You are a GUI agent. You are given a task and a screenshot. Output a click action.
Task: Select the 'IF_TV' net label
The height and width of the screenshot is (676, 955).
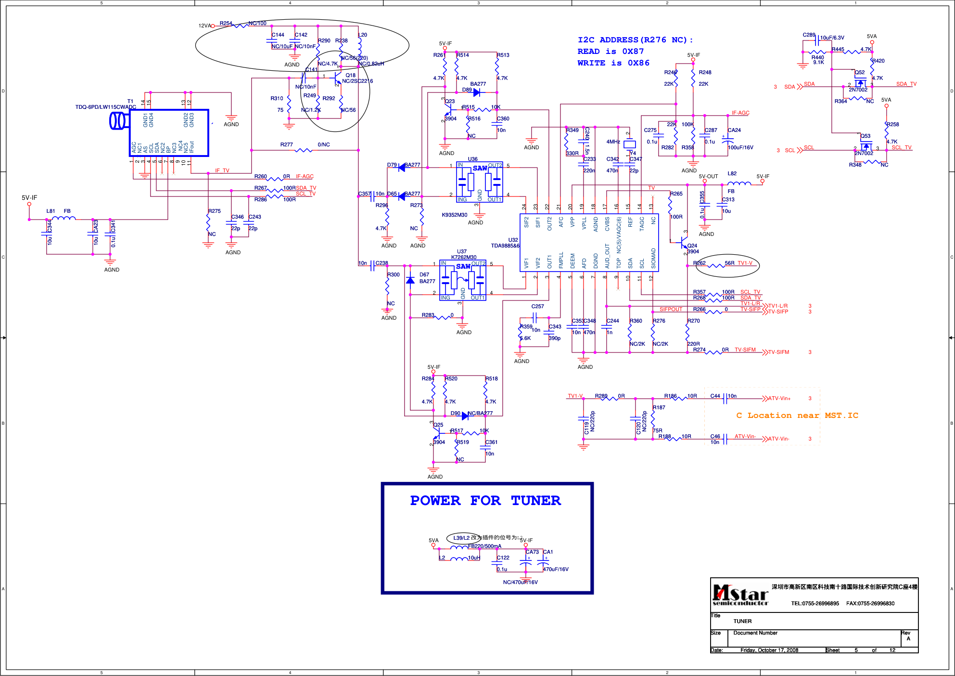pyautogui.click(x=222, y=170)
